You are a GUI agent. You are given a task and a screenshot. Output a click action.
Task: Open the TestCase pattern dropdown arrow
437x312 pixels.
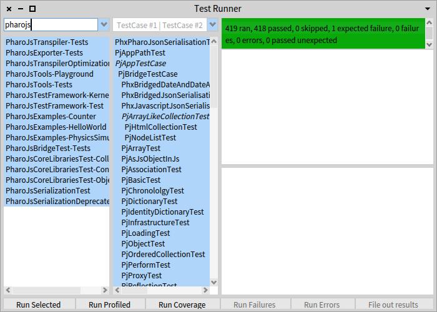click(212, 25)
